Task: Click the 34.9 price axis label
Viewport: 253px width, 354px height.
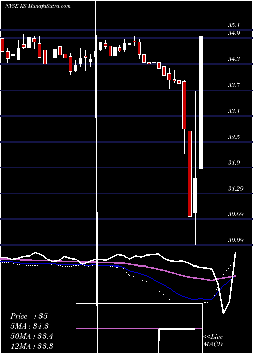Action: pos(234,33)
